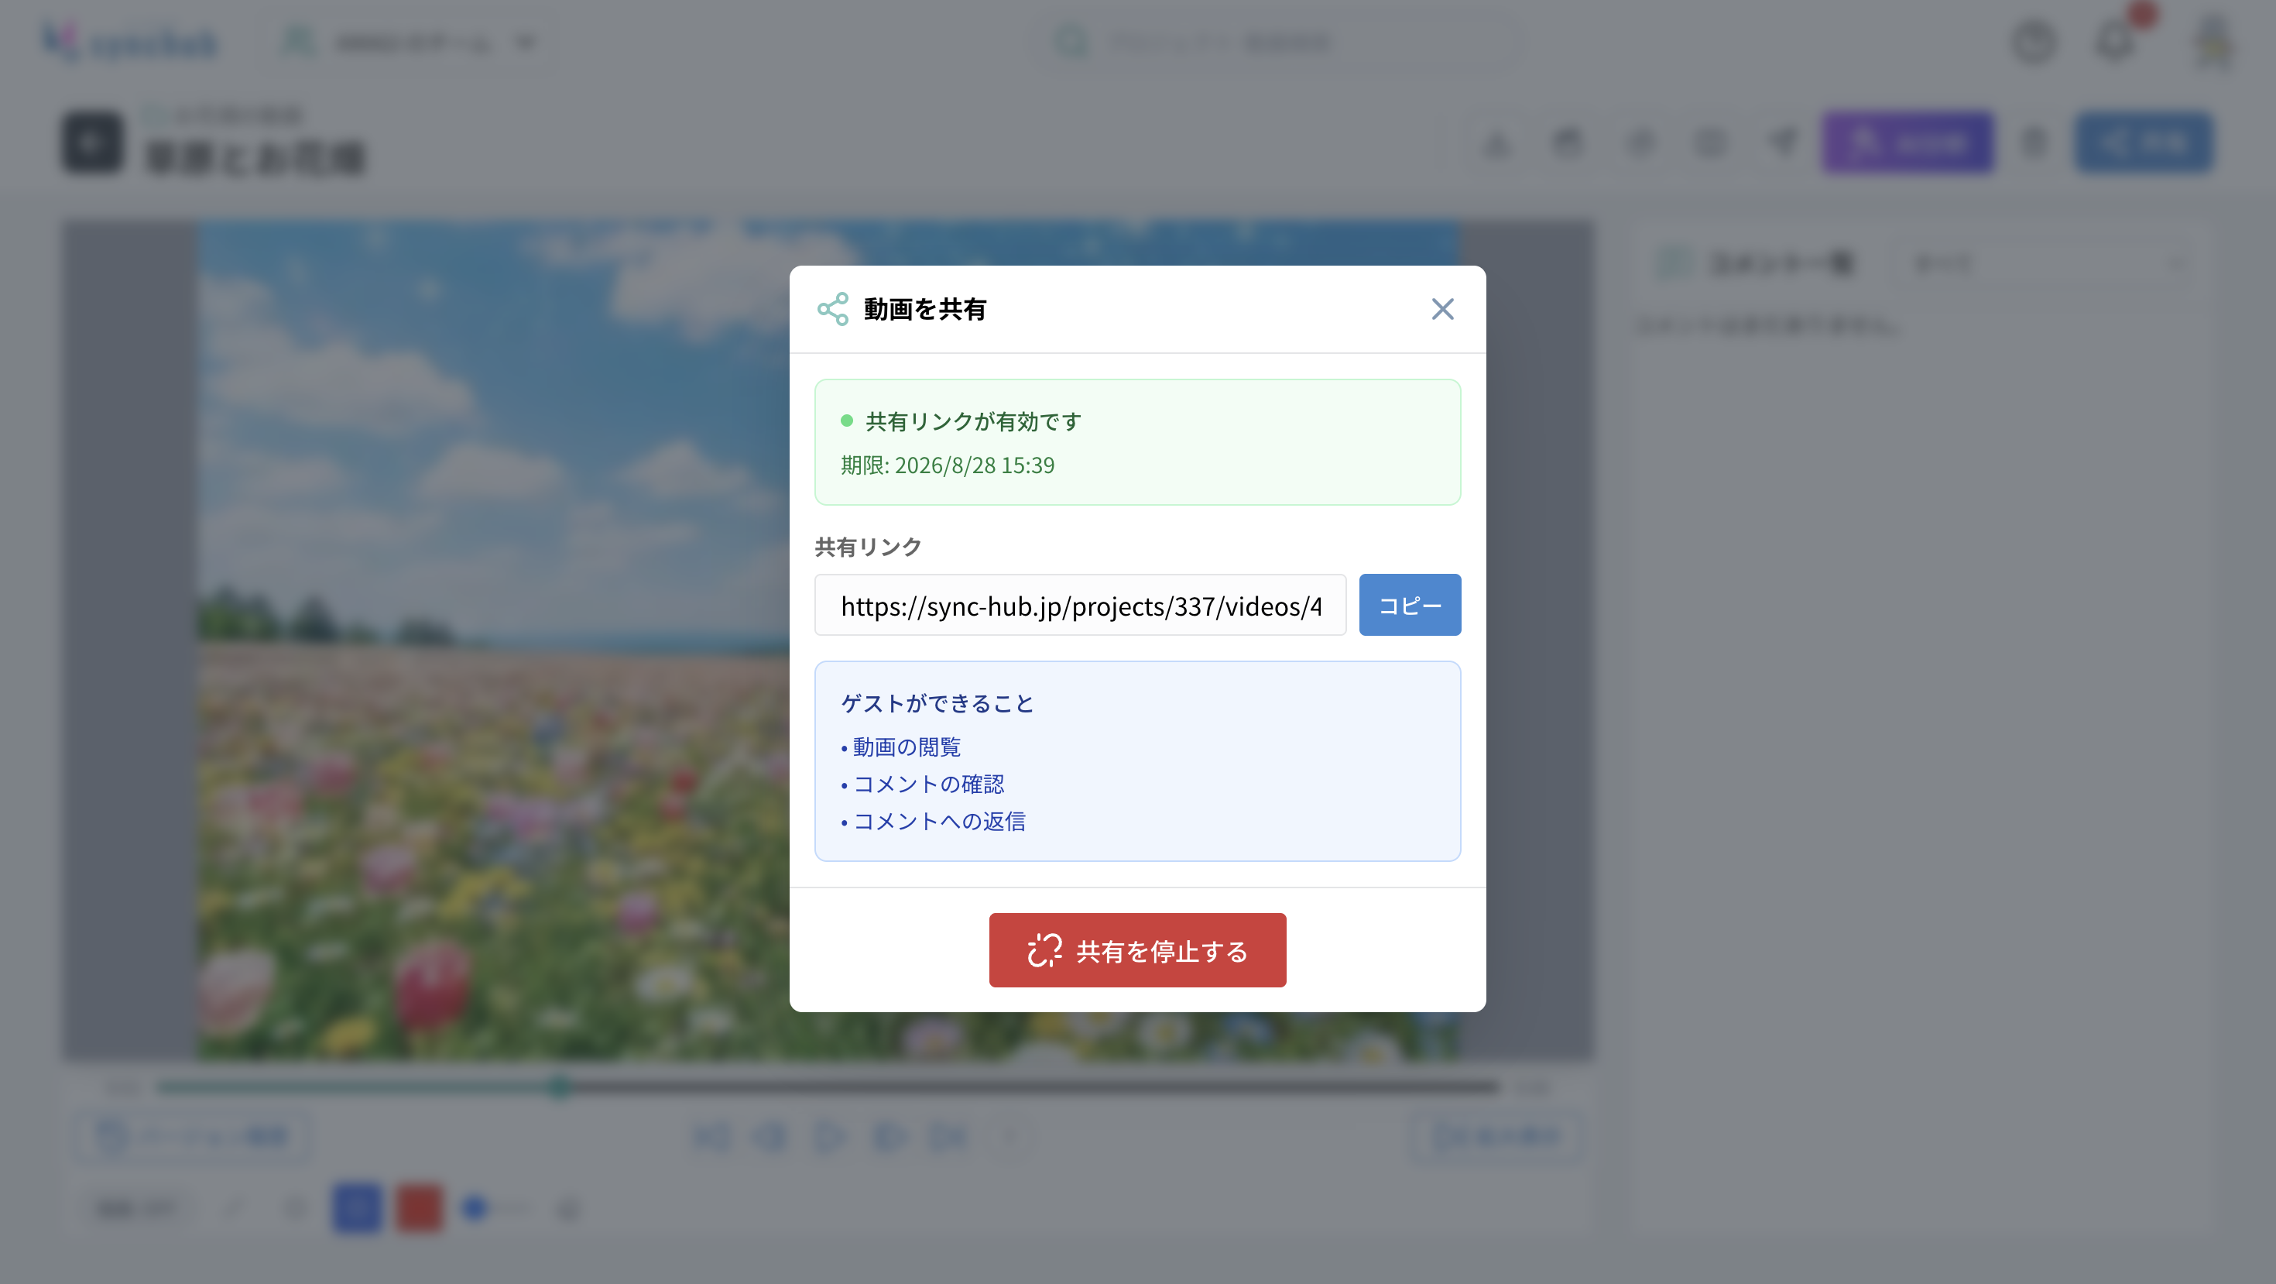The width and height of the screenshot is (2276, 1284).
Task: Click the コピー button to copy link
Action: pyautogui.click(x=1409, y=606)
